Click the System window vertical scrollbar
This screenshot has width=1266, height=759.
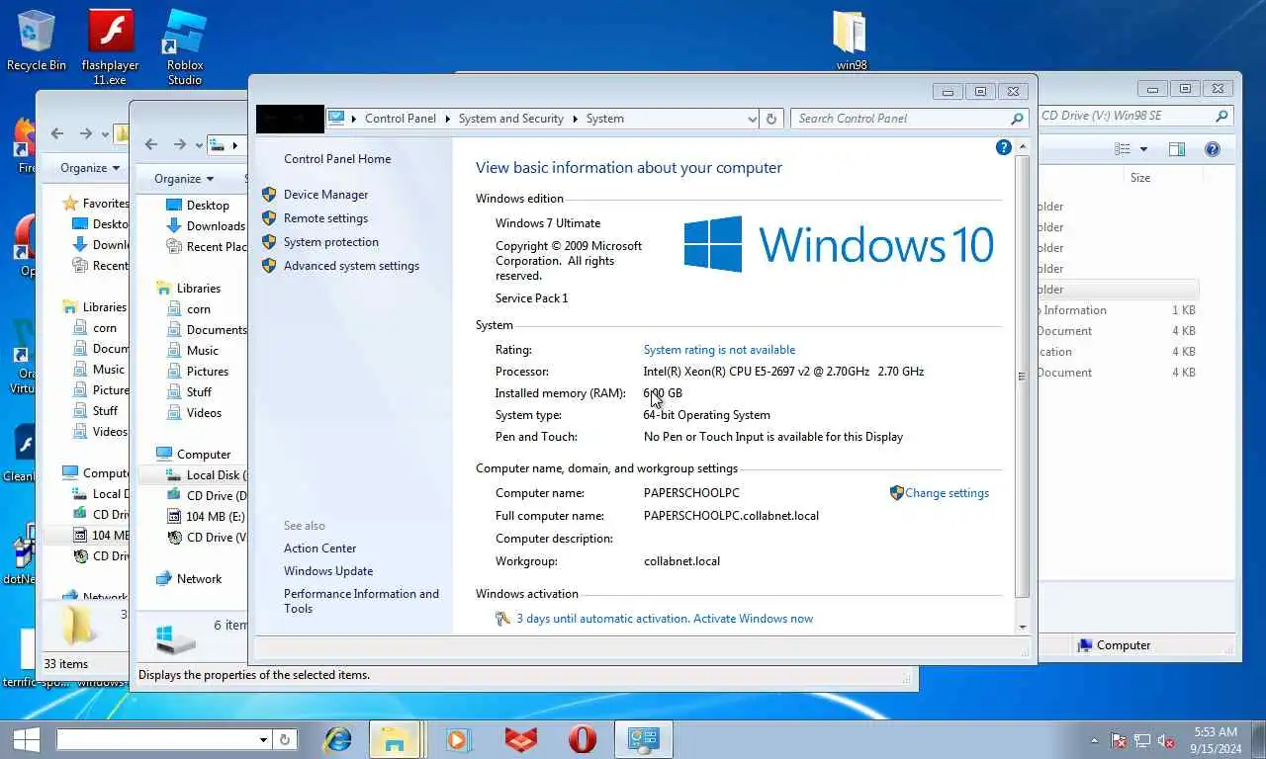click(x=1023, y=376)
